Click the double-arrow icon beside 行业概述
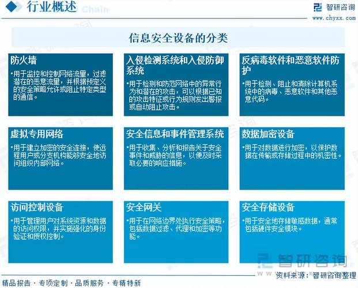 tap(15, 8)
